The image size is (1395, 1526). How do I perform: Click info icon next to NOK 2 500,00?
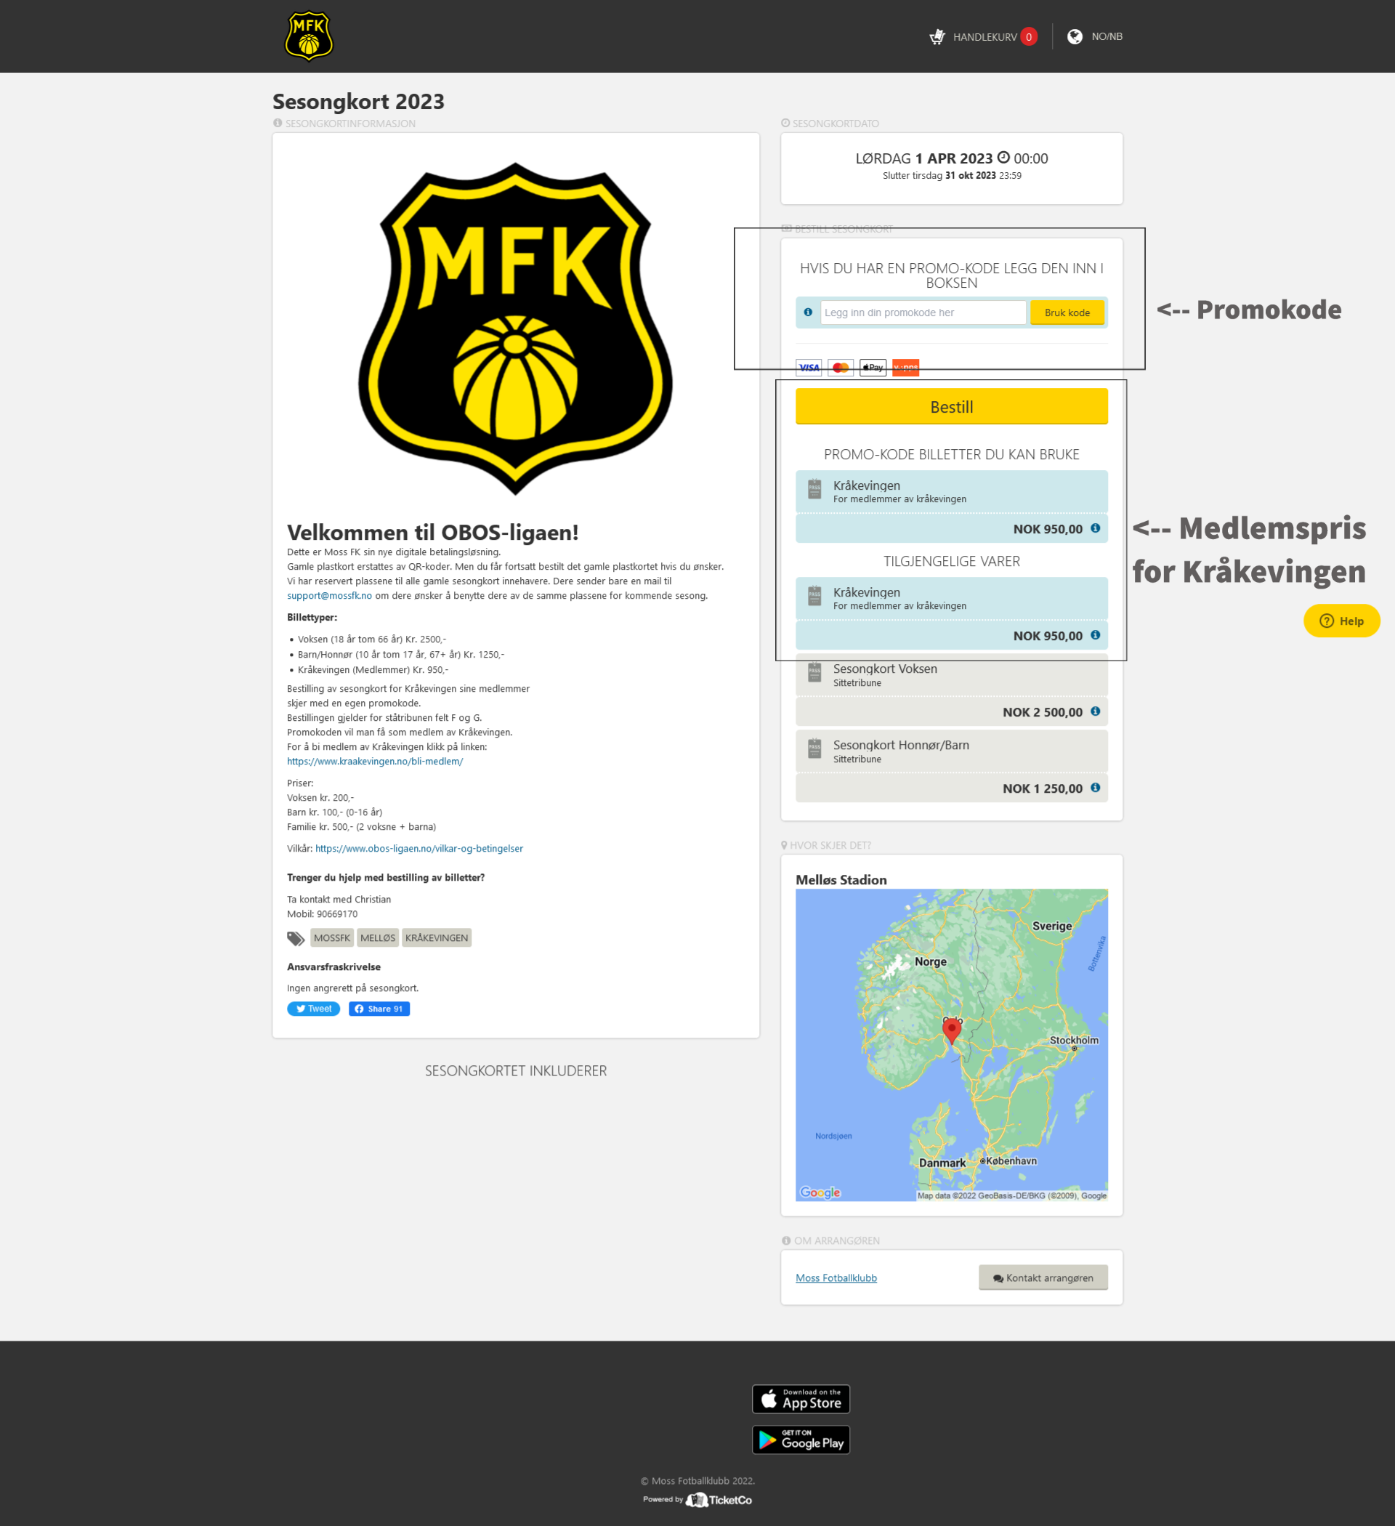[x=1094, y=711]
